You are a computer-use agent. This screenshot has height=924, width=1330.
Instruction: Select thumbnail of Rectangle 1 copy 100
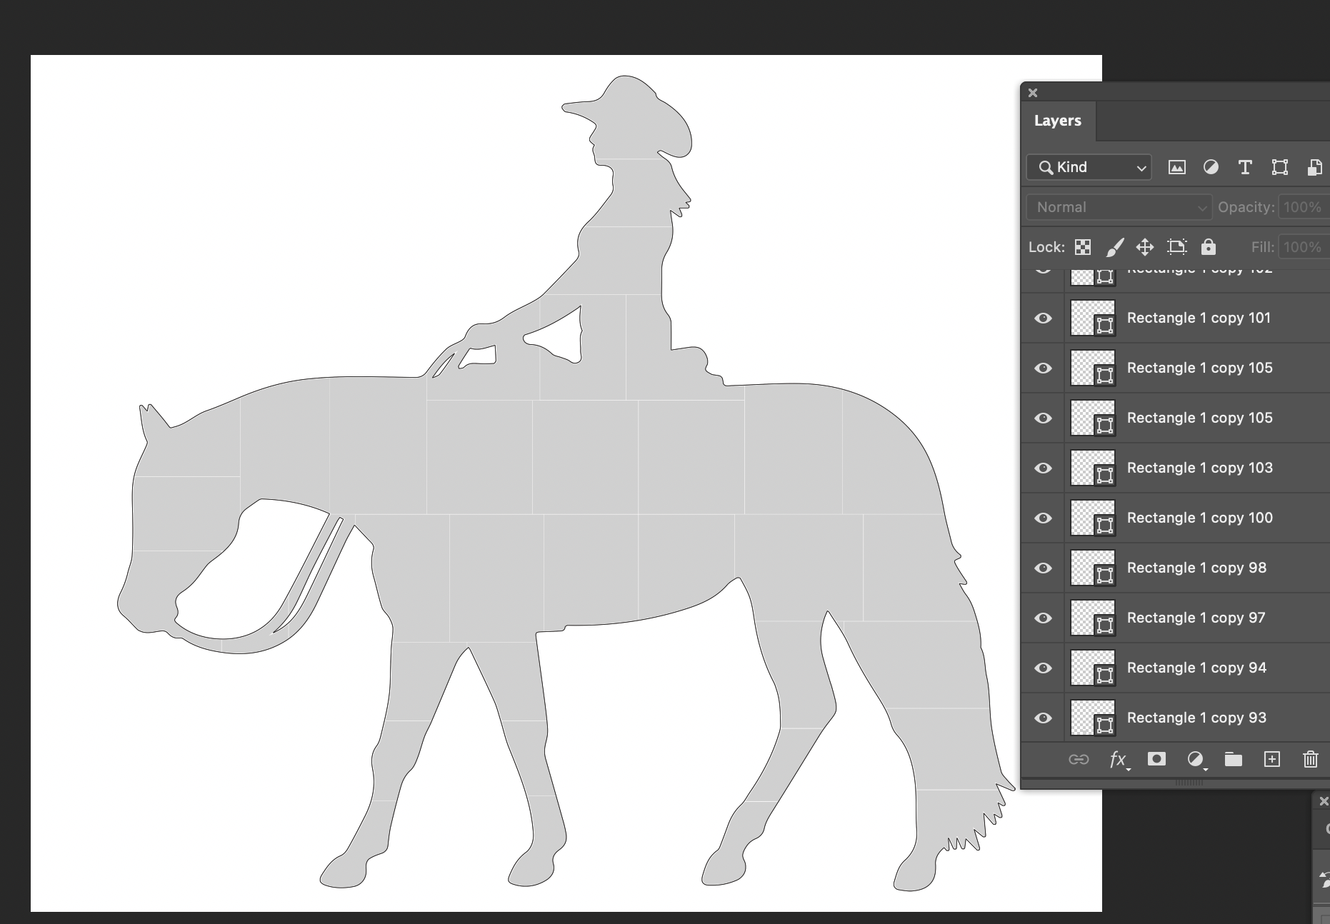click(x=1092, y=518)
